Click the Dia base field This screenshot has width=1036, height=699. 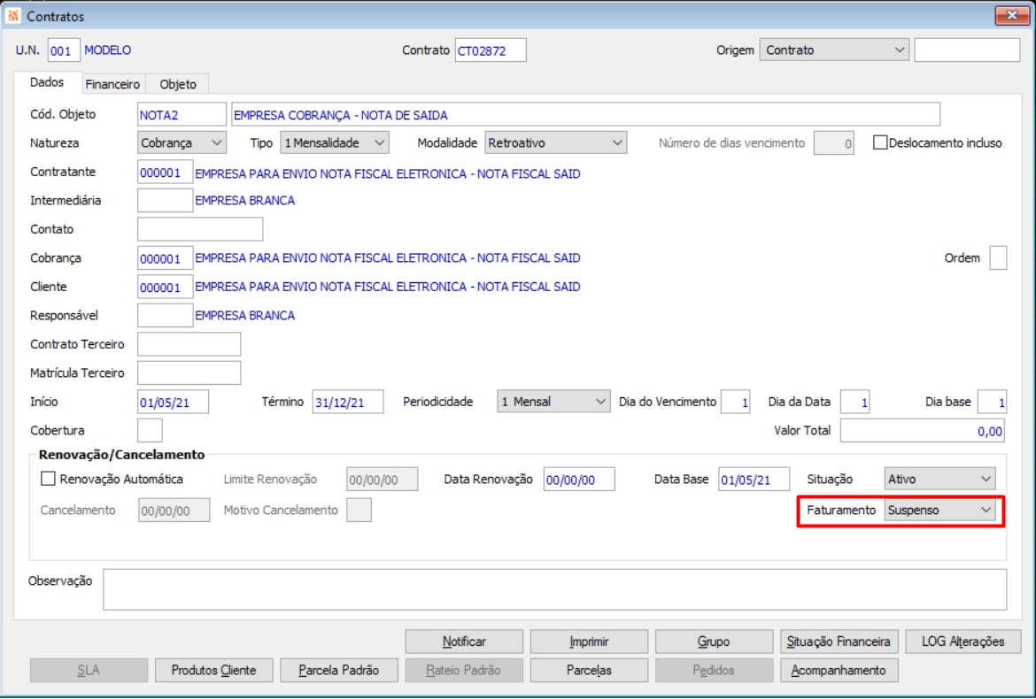992,402
